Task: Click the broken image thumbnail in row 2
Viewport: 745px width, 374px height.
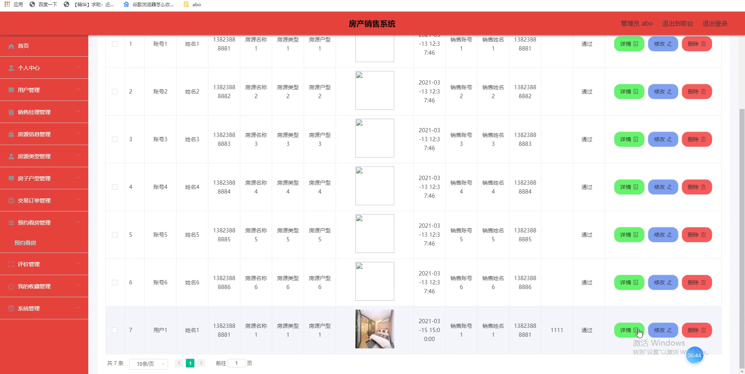Action: click(x=375, y=90)
